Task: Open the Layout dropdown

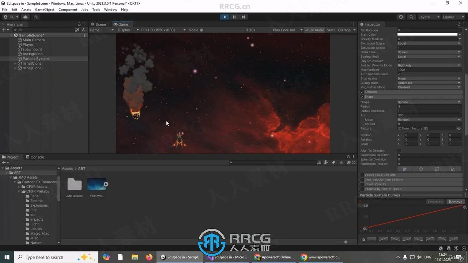Action: click(x=453, y=17)
